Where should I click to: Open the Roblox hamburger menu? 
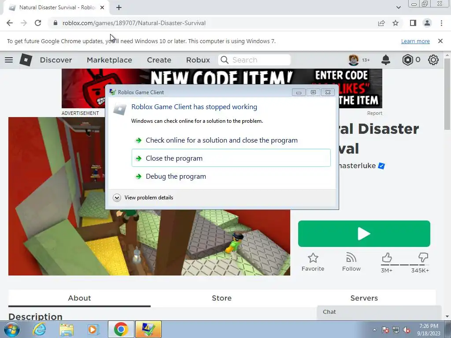9,60
